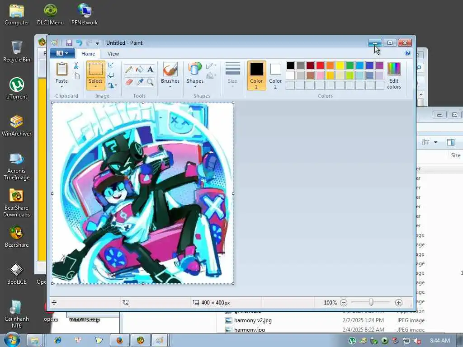Select the Acronis TrueImage desktop icon
463x347 pixels.
coord(17,166)
